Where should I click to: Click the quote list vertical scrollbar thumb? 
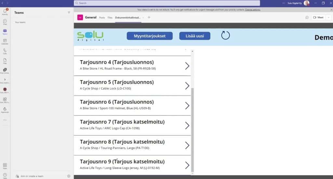point(193,130)
